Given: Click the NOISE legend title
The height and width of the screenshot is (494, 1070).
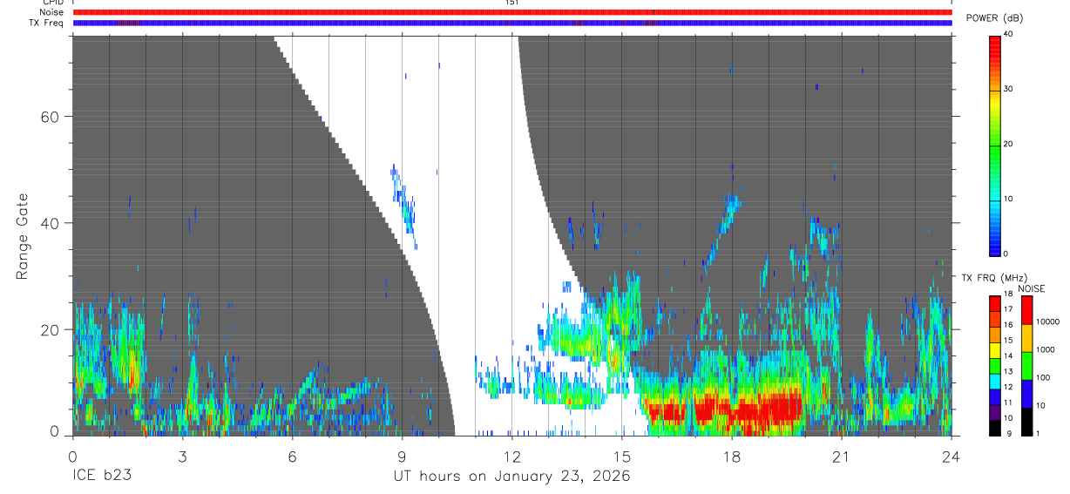Looking at the screenshot, I should pos(1033,288).
